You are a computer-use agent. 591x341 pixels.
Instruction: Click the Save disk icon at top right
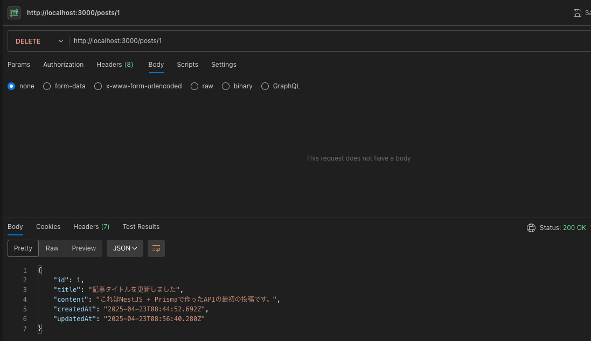tap(577, 13)
